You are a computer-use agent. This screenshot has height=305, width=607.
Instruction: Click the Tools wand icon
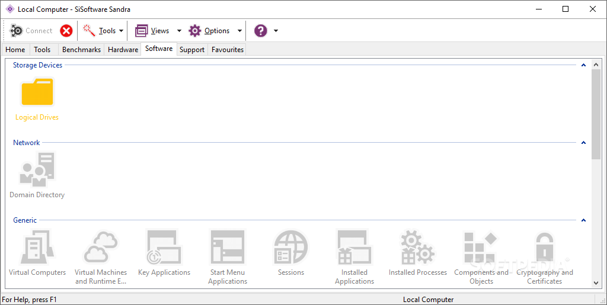tap(89, 31)
